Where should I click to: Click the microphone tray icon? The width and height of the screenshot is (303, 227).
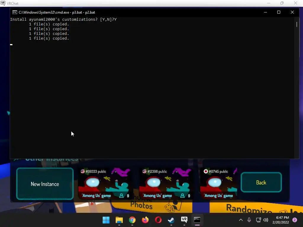point(249,220)
